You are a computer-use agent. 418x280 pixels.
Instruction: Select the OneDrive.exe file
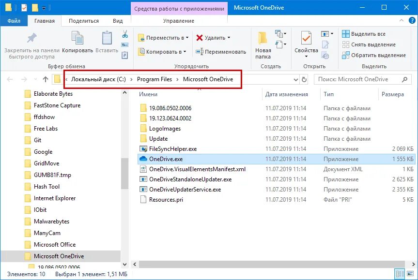(x=277, y=159)
